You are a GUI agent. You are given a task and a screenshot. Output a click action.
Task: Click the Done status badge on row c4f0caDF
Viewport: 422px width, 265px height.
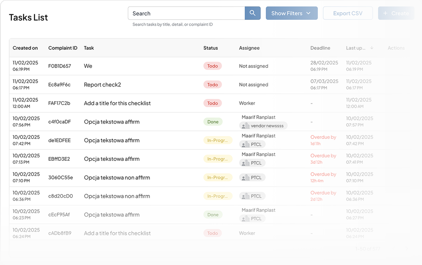pyautogui.click(x=213, y=122)
